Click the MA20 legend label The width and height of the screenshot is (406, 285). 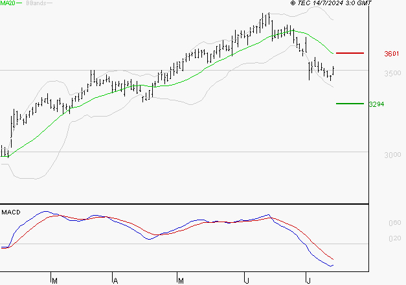coord(8,3)
